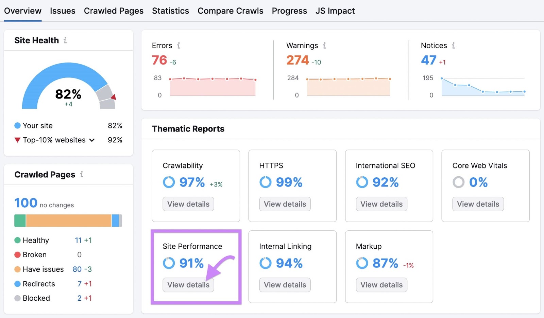Click View details under Site Performance
The height and width of the screenshot is (318, 544).
click(188, 285)
